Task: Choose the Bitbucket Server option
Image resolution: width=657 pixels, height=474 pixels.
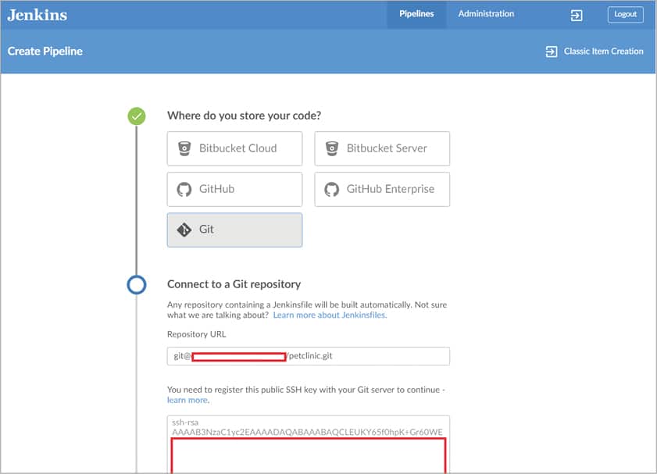Action: 382,148
